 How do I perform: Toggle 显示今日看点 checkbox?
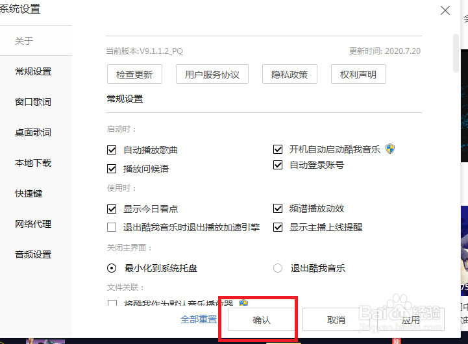pyautogui.click(x=112, y=209)
